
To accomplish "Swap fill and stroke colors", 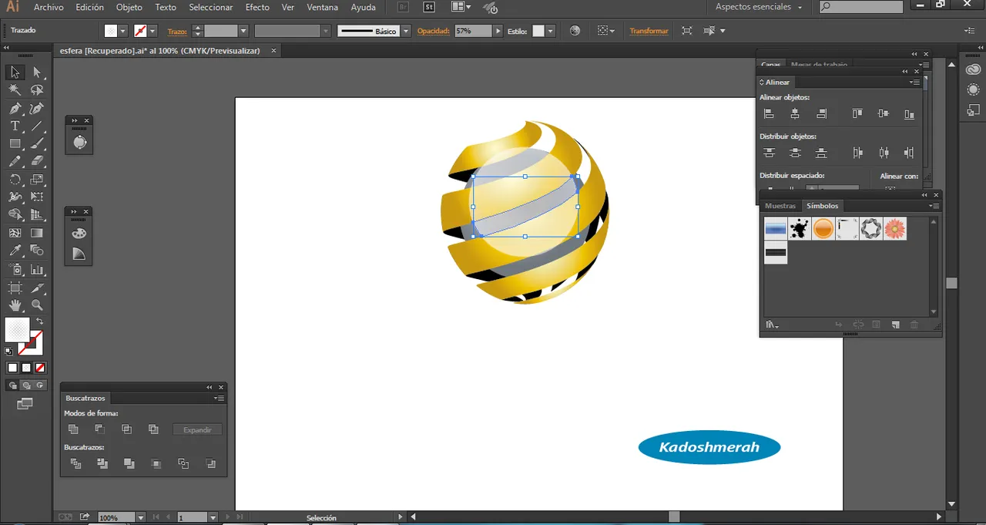I will coord(39,321).
